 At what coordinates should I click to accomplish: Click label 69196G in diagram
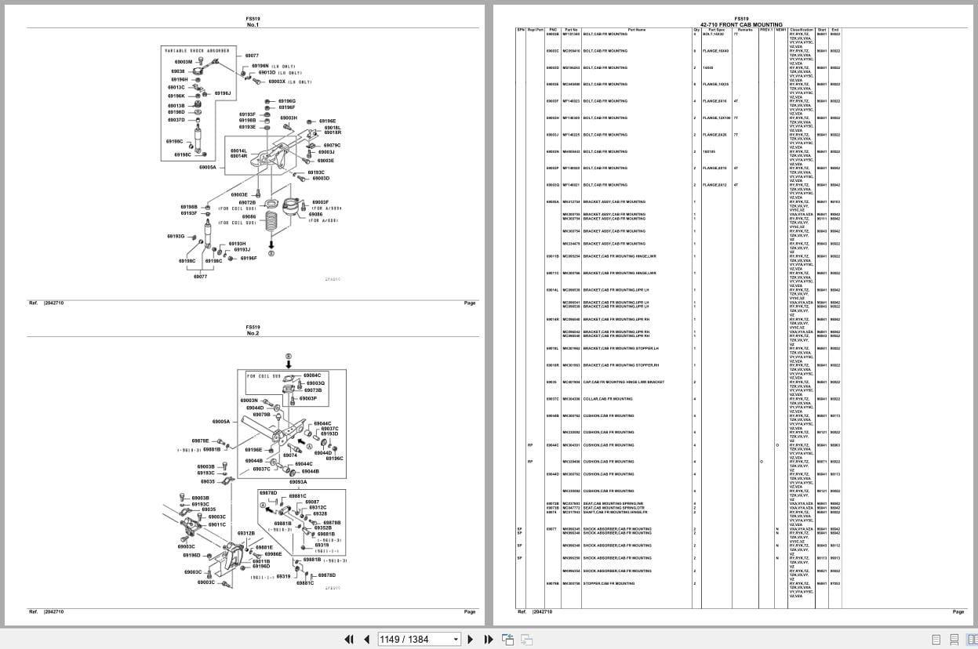[x=286, y=100]
